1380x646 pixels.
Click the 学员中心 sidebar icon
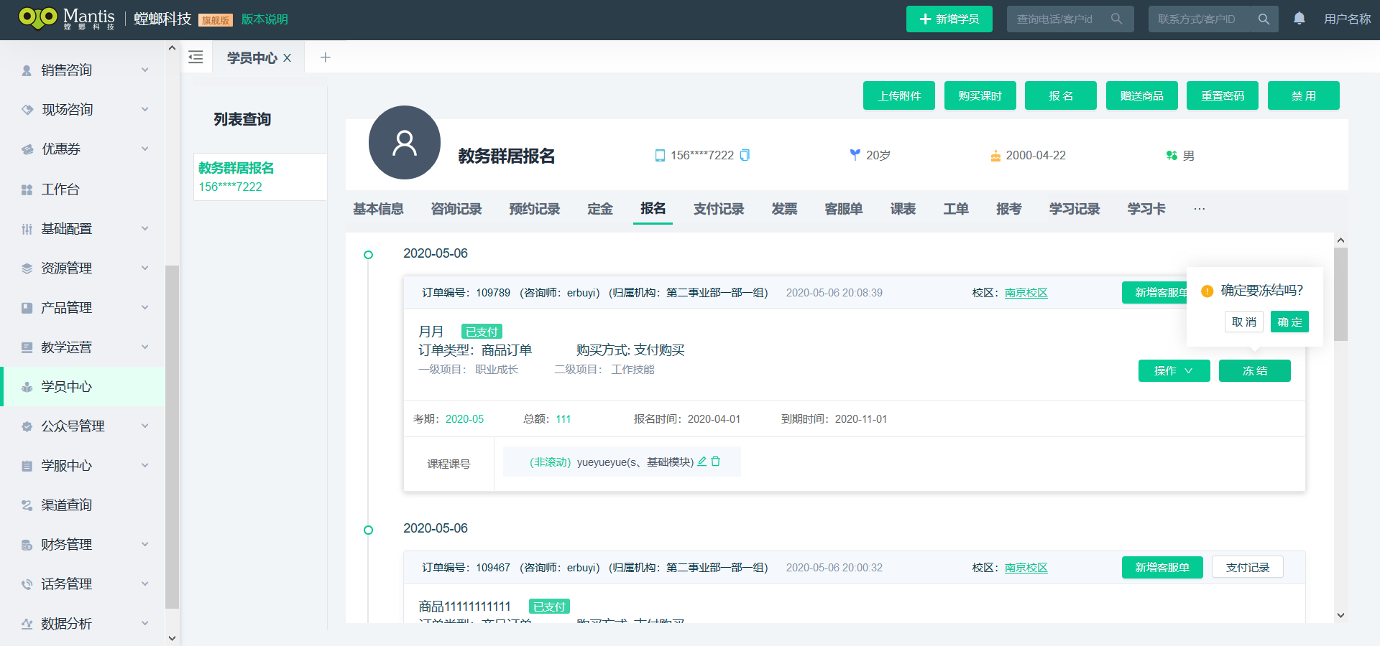[x=27, y=387]
